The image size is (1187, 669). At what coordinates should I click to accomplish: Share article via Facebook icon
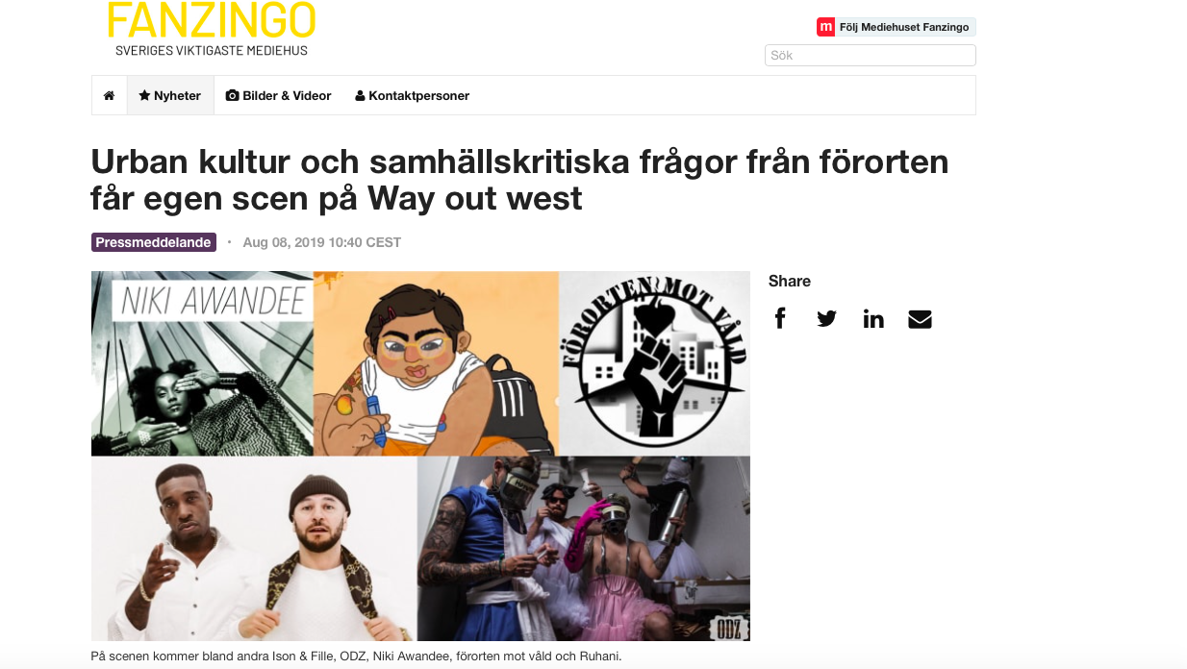[x=780, y=318]
